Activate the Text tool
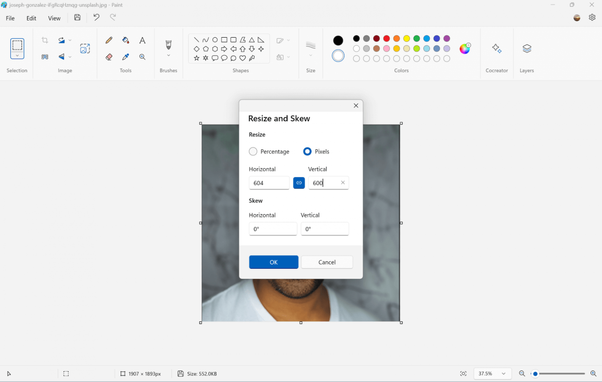The width and height of the screenshot is (602, 382). (x=142, y=40)
